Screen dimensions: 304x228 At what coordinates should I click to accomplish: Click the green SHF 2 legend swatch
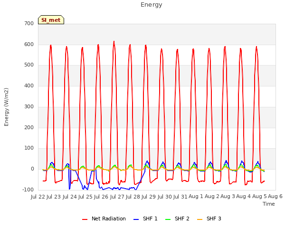(168, 219)
